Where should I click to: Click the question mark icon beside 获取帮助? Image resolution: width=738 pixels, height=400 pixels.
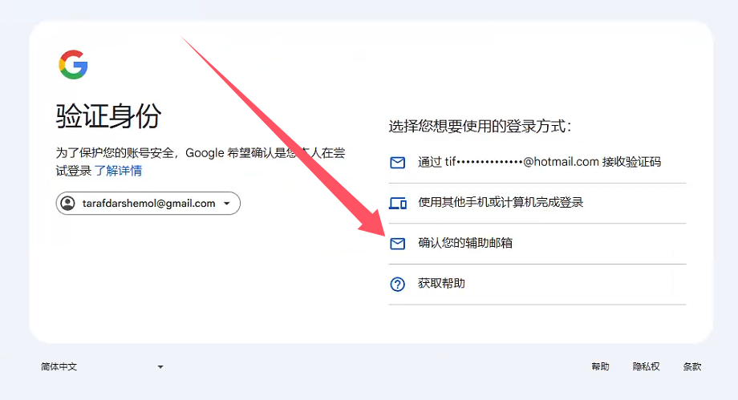coord(397,284)
